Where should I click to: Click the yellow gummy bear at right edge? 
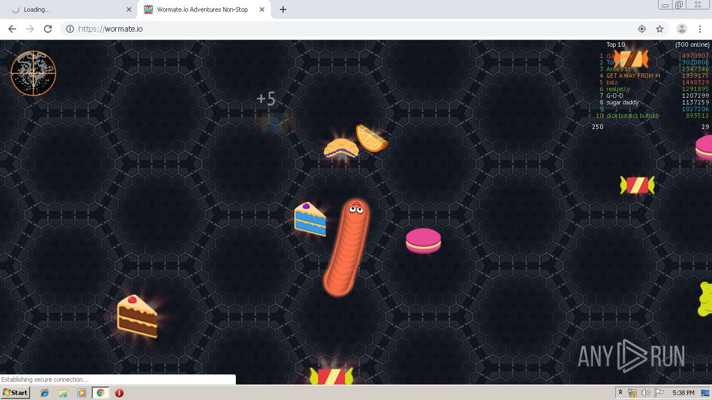(x=705, y=299)
